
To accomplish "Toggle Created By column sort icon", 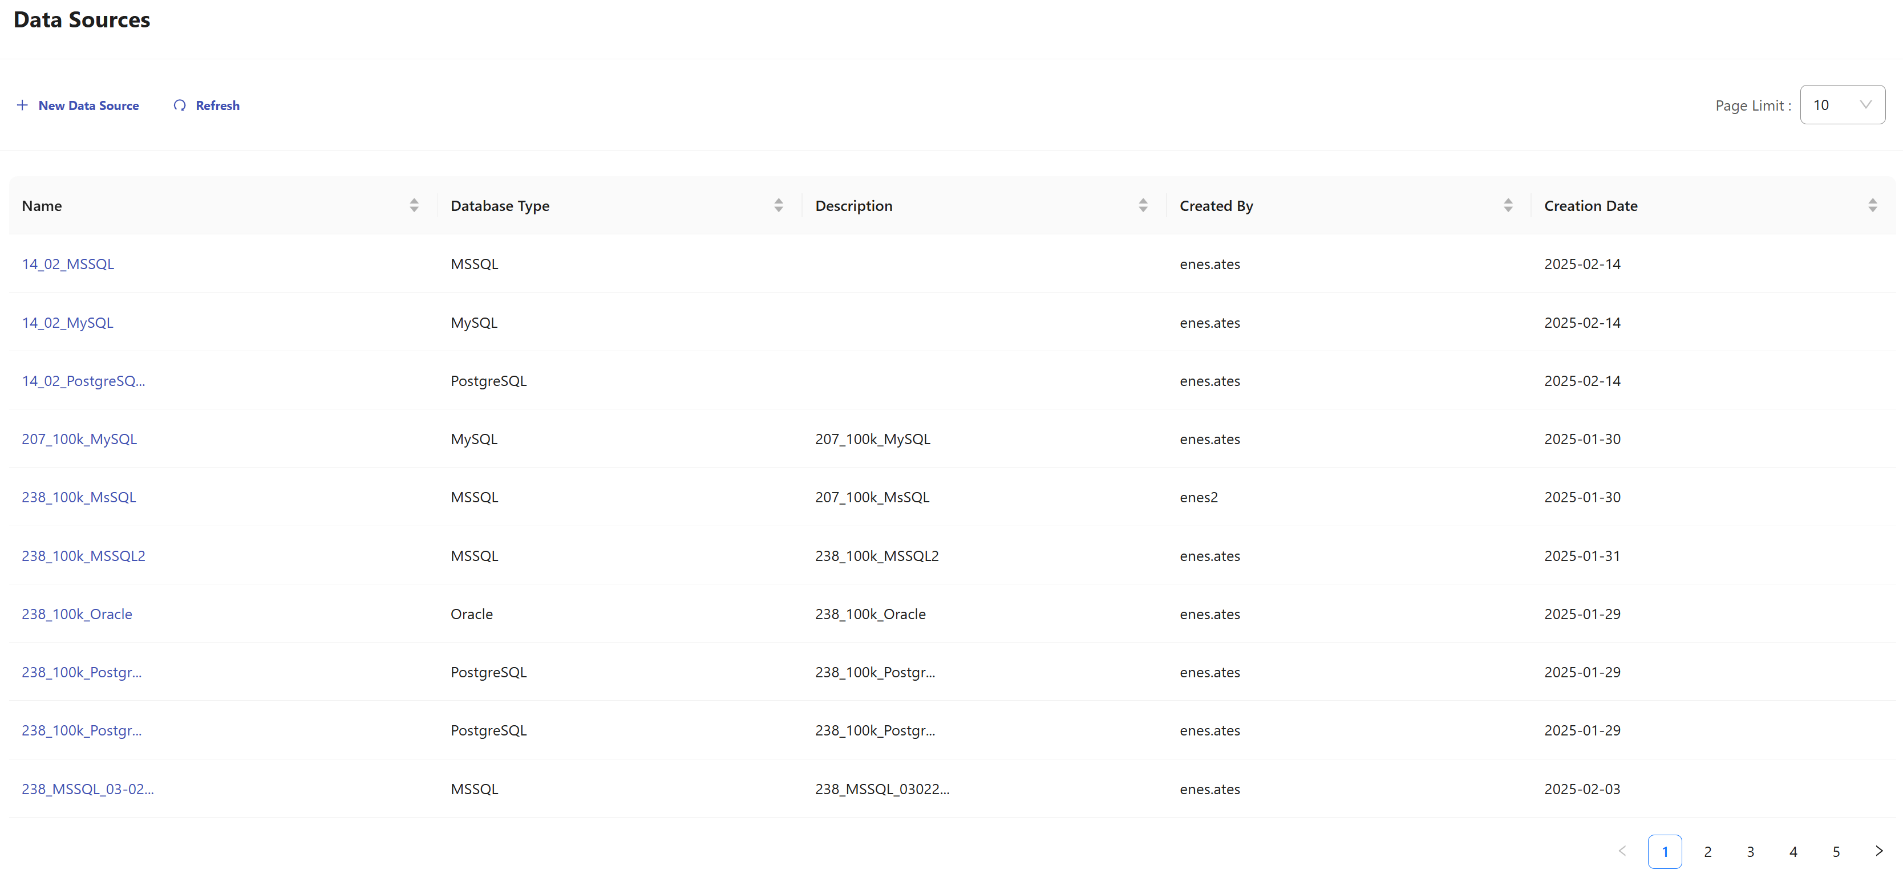I will (x=1507, y=205).
